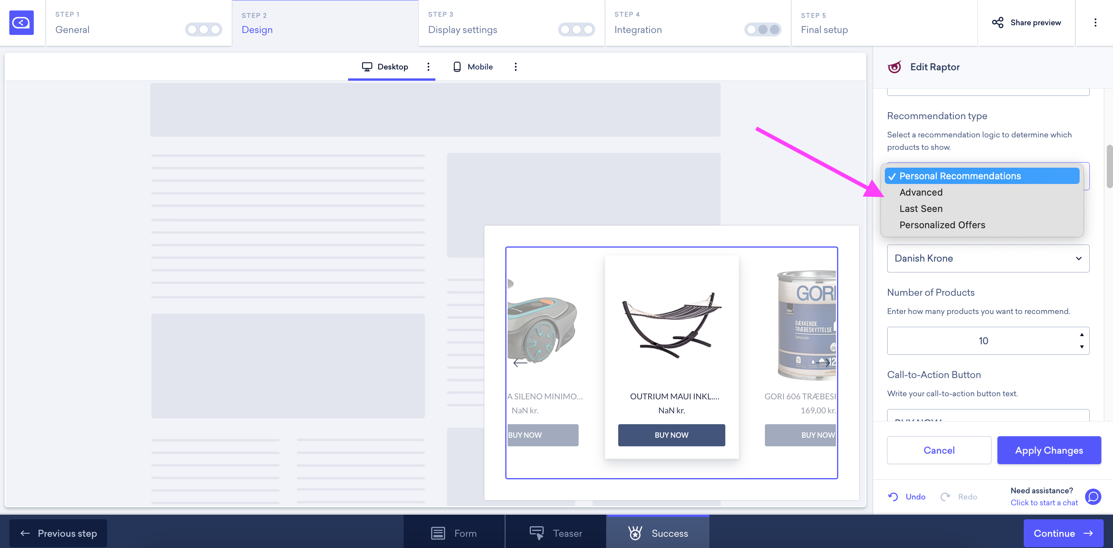The width and height of the screenshot is (1113, 548).
Task: Open Step 1 General
Action: (x=139, y=23)
